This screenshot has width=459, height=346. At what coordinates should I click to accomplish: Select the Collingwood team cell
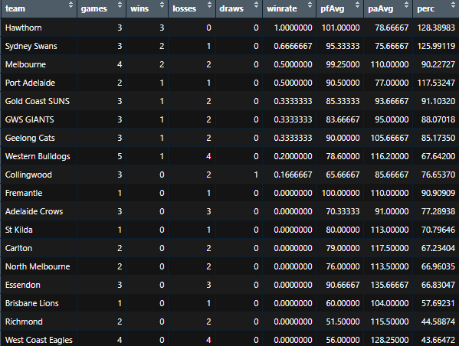click(38, 175)
